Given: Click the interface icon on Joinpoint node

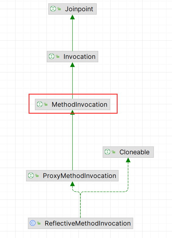Looking at the screenshot, I should pos(53,9).
